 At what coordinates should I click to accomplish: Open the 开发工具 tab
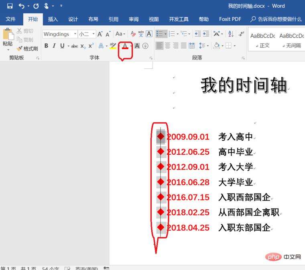click(179, 19)
